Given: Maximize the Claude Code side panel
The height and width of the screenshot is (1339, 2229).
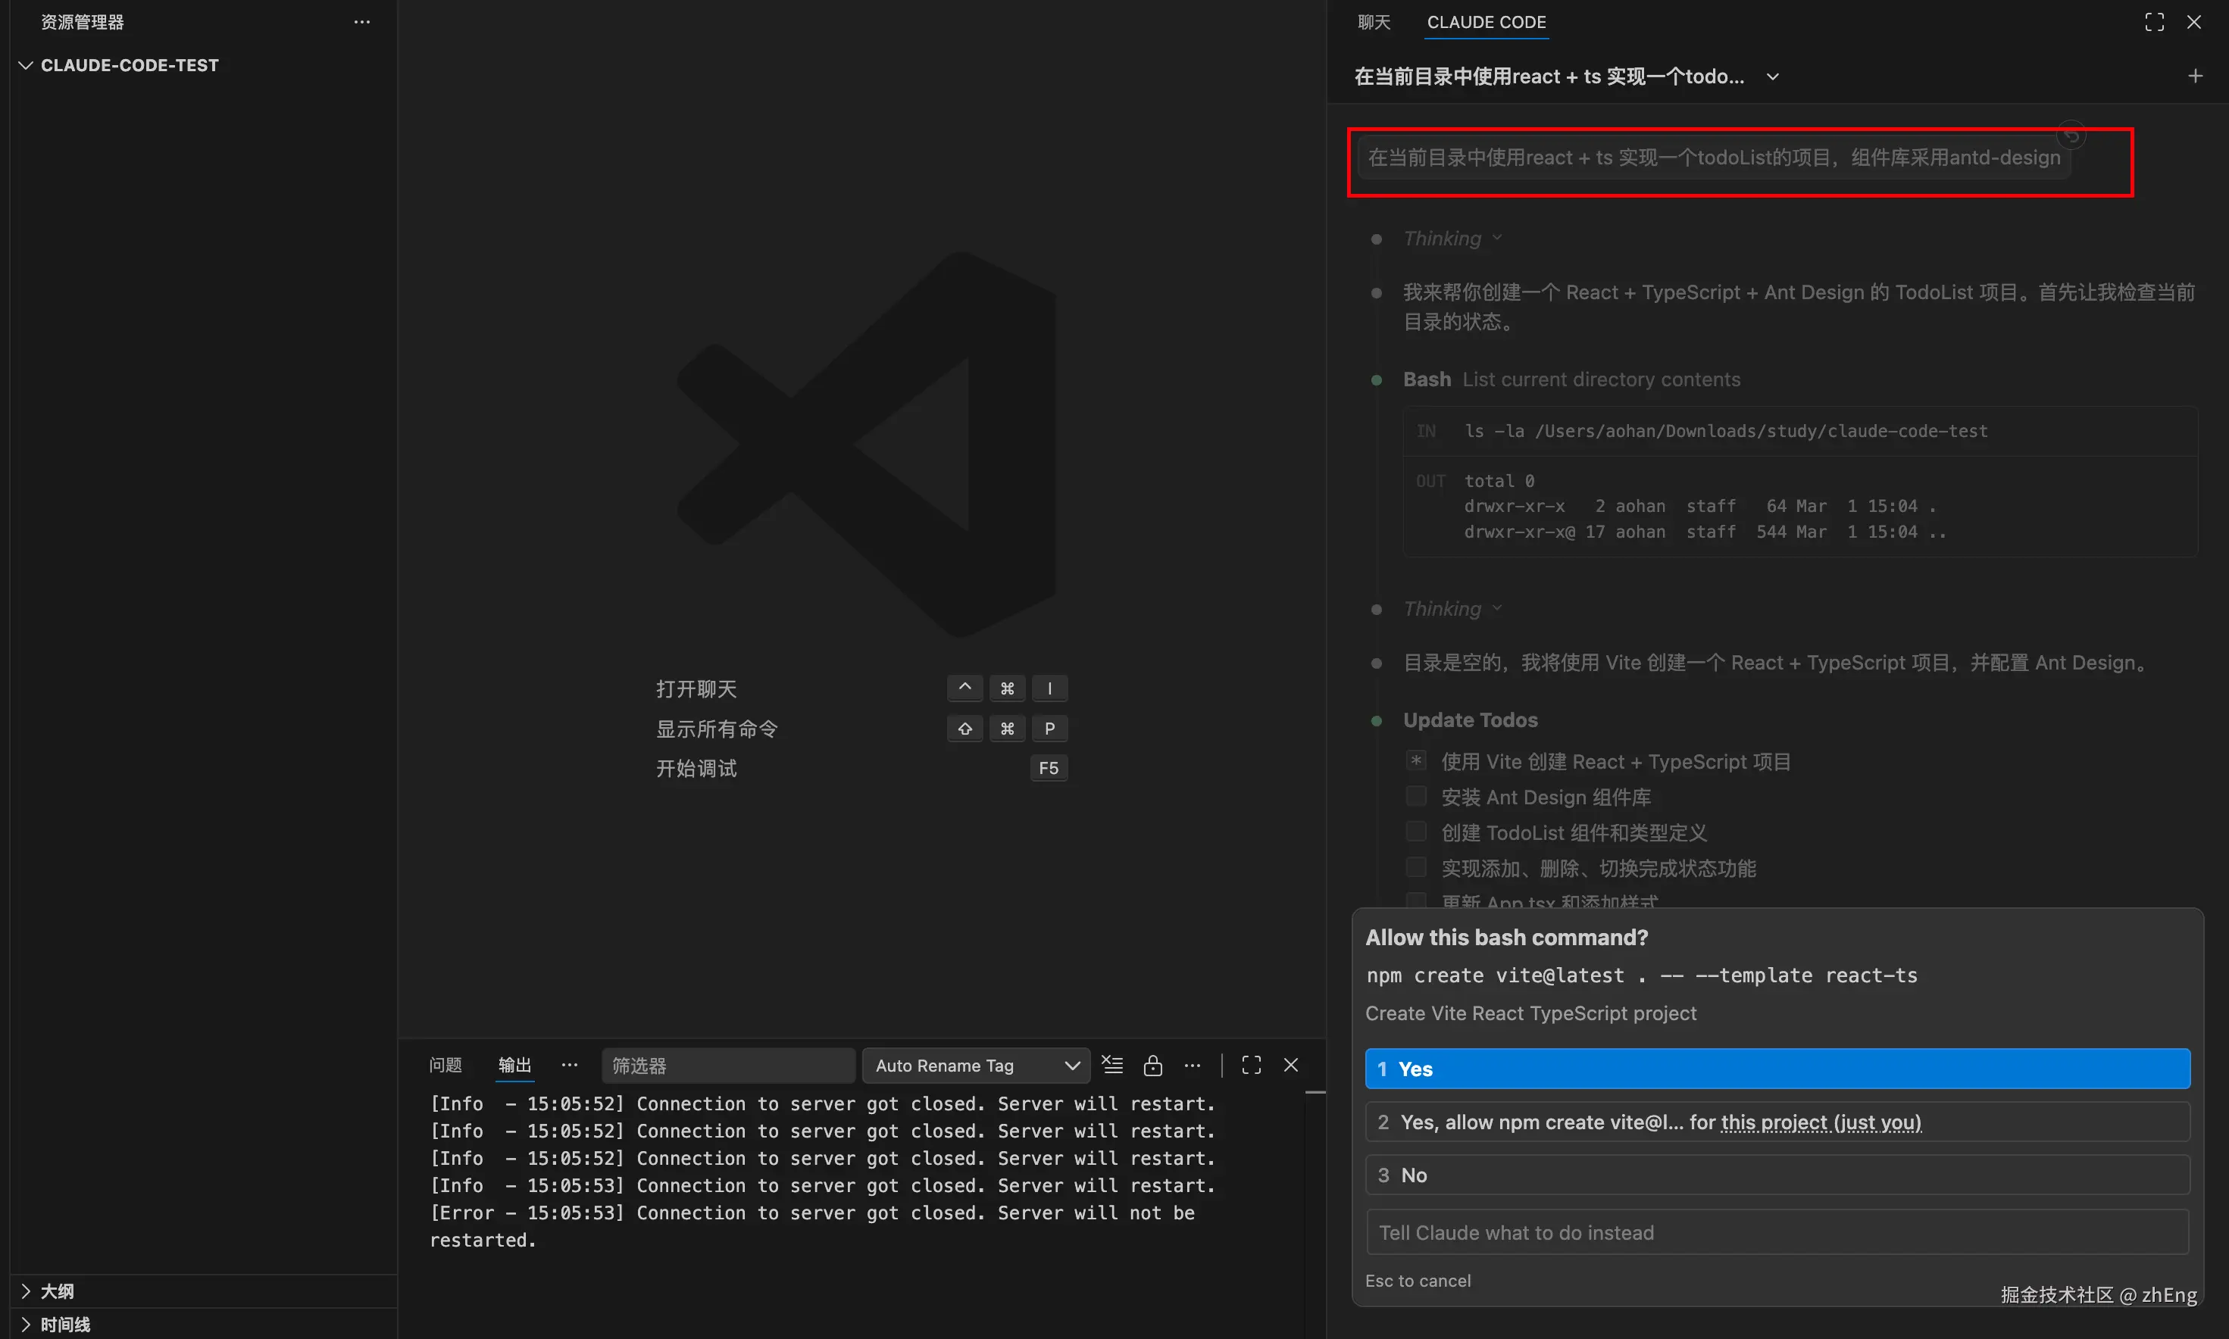Looking at the screenshot, I should pos(2154,22).
